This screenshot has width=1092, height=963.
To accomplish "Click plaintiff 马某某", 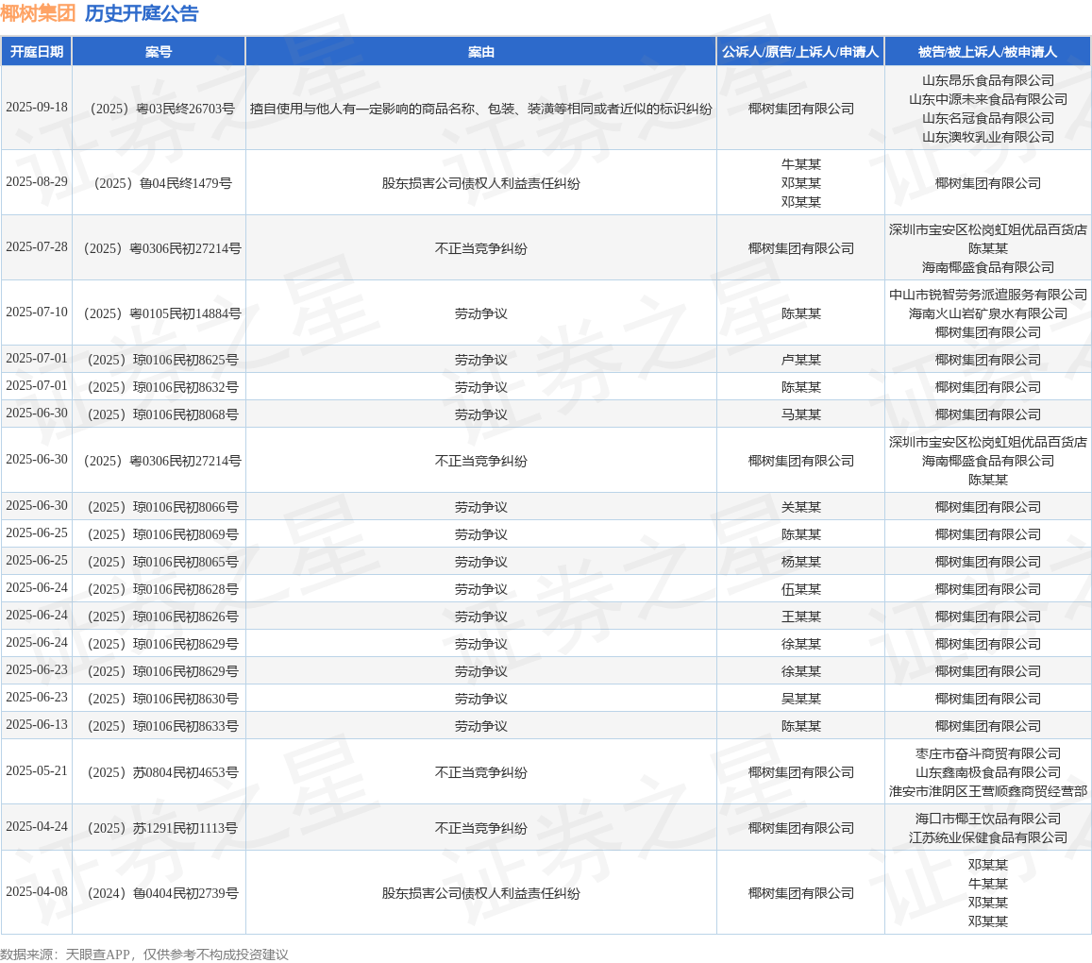I will tap(801, 414).
